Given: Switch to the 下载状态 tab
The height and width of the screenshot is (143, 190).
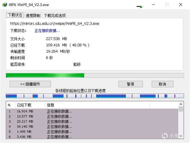Looking at the screenshot, I should click(x=15, y=15).
